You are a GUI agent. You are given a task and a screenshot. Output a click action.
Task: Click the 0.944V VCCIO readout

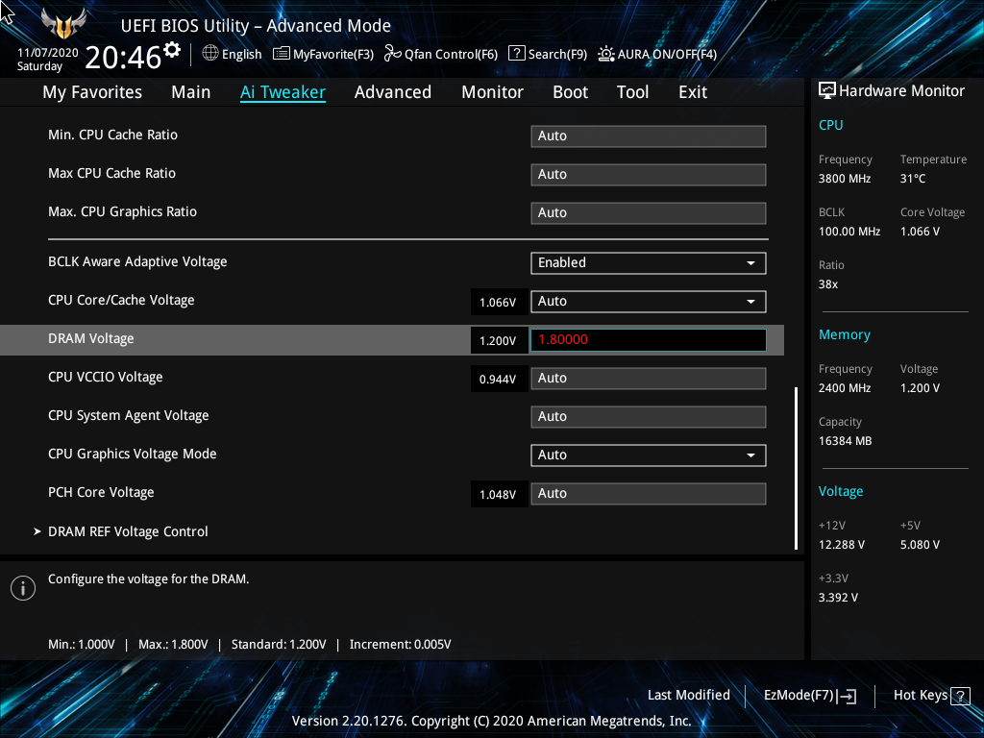(499, 379)
